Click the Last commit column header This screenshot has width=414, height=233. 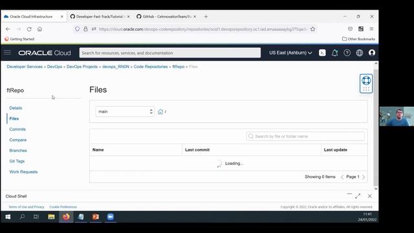coord(197,150)
